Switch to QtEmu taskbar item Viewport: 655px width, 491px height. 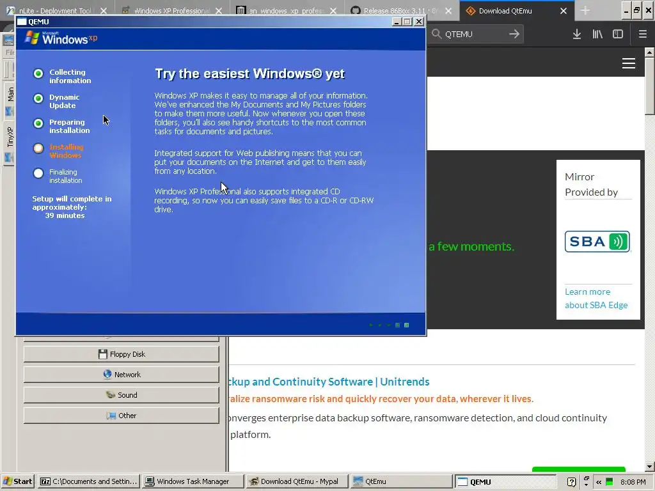coord(400,481)
